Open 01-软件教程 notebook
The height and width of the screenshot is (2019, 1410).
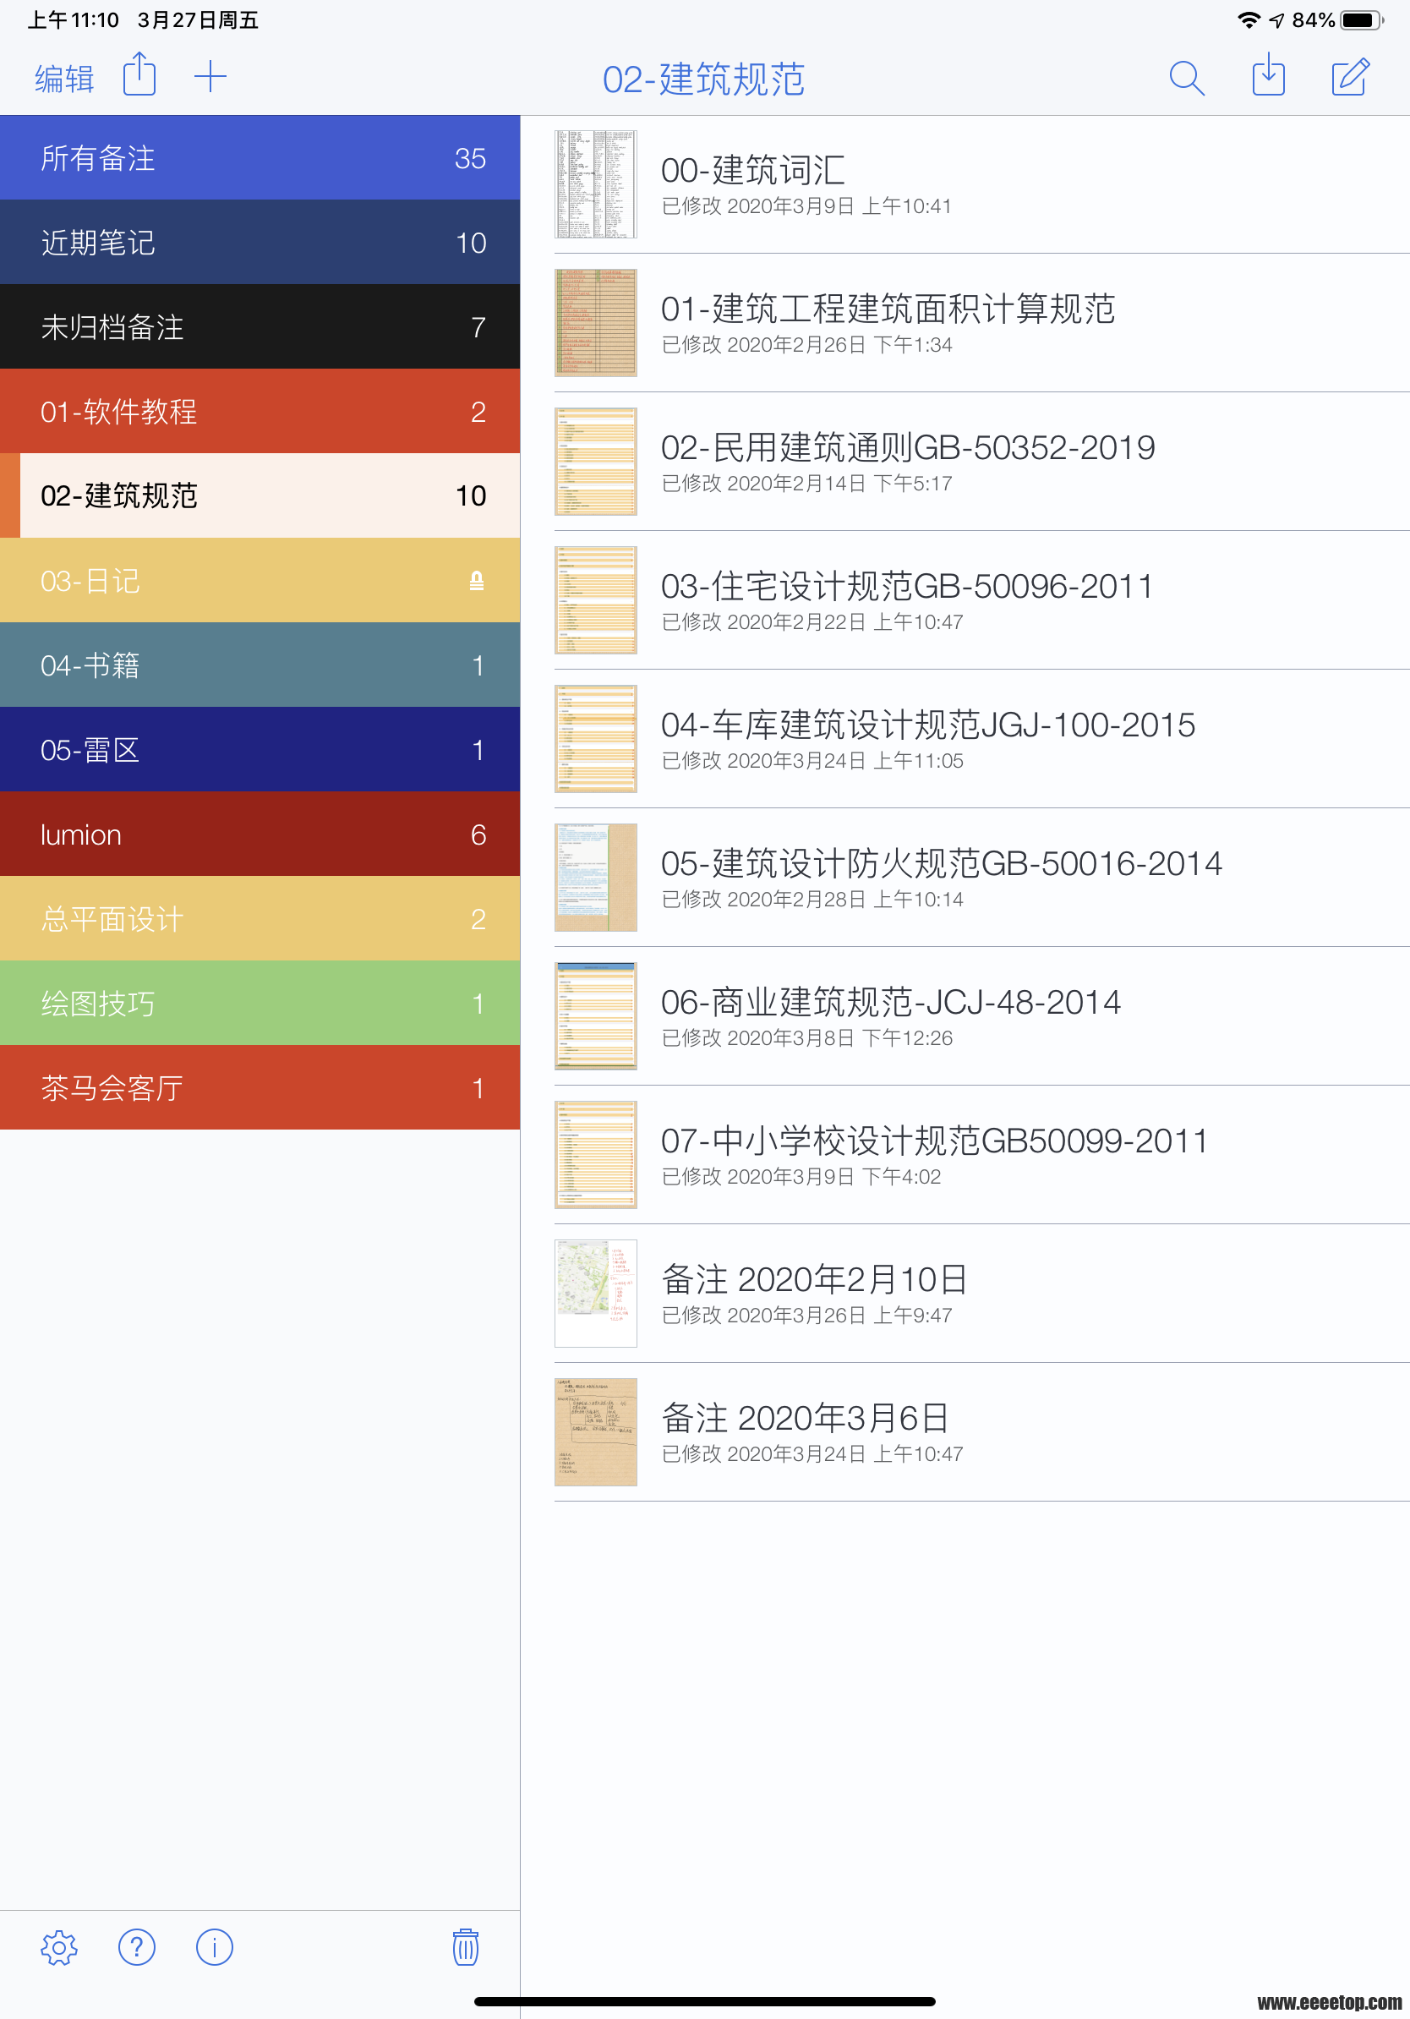click(260, 411)
